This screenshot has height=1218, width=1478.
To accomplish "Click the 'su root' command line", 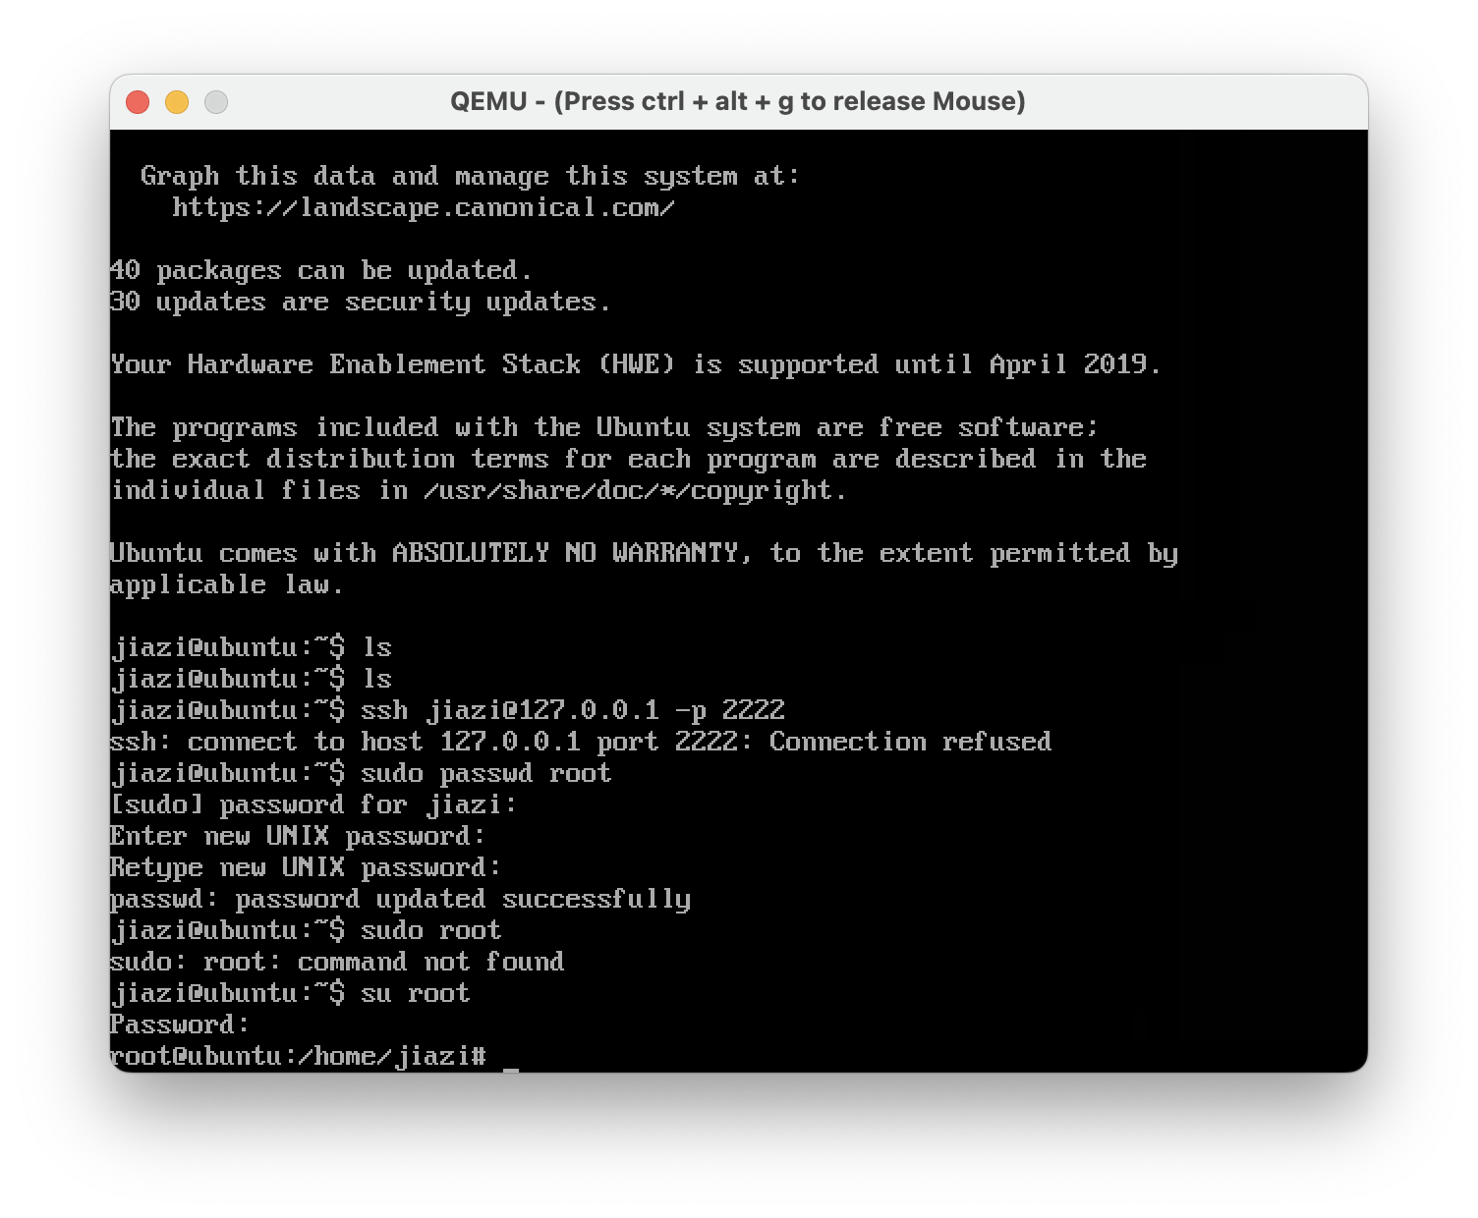I will pos(290,994).
